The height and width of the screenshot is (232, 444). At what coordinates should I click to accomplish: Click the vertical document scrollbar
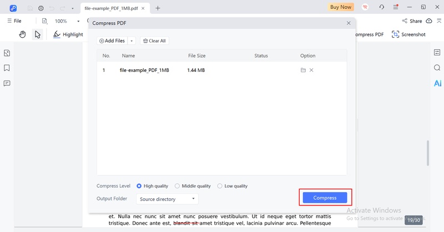click(428, 153)
